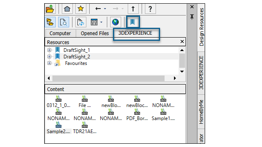Switch to the Opened Files tab
The image size is (262, 147).
pyautogui.click(x=95, y=33)
